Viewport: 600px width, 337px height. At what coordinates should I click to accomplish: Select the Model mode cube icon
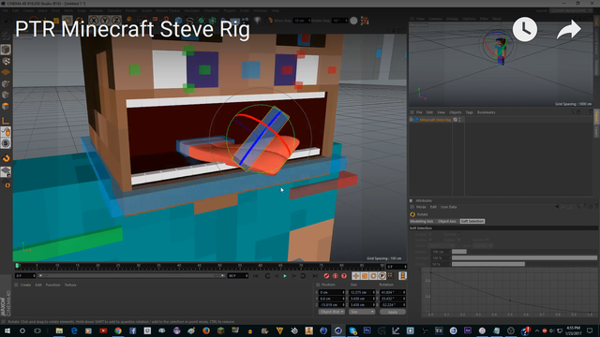6,50
